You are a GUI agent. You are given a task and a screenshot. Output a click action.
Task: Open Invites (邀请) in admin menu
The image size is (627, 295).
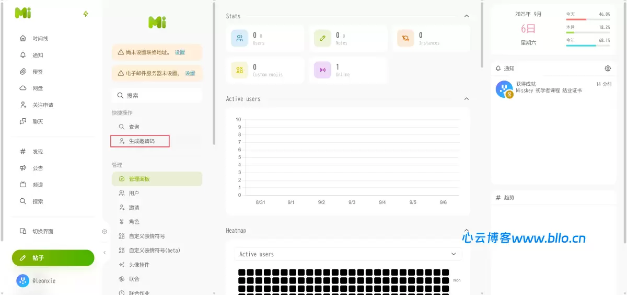[134, 208]
